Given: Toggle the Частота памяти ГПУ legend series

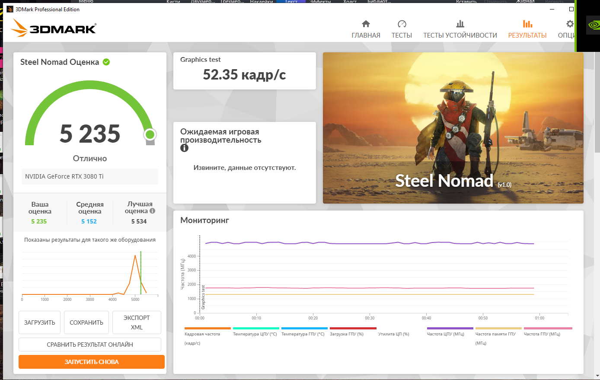Looking at the screenshot, I should pyautogui.click(x=498, y=336).
